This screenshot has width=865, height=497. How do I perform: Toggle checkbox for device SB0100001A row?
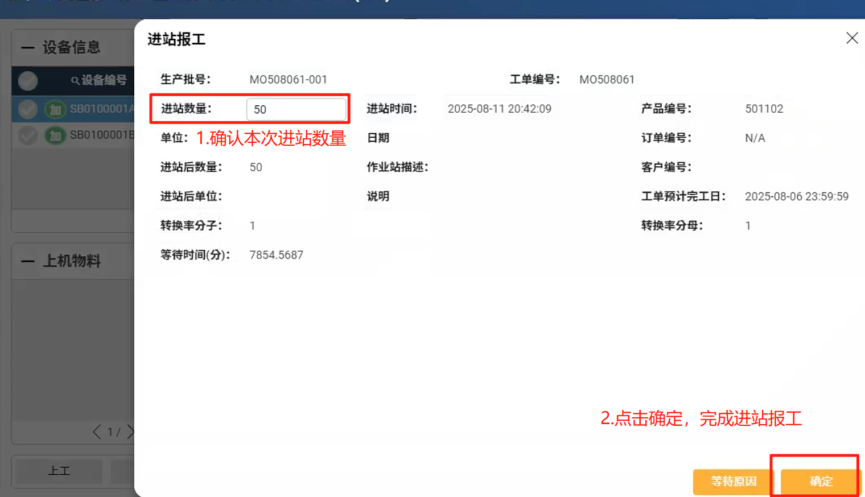click(27, 109)
